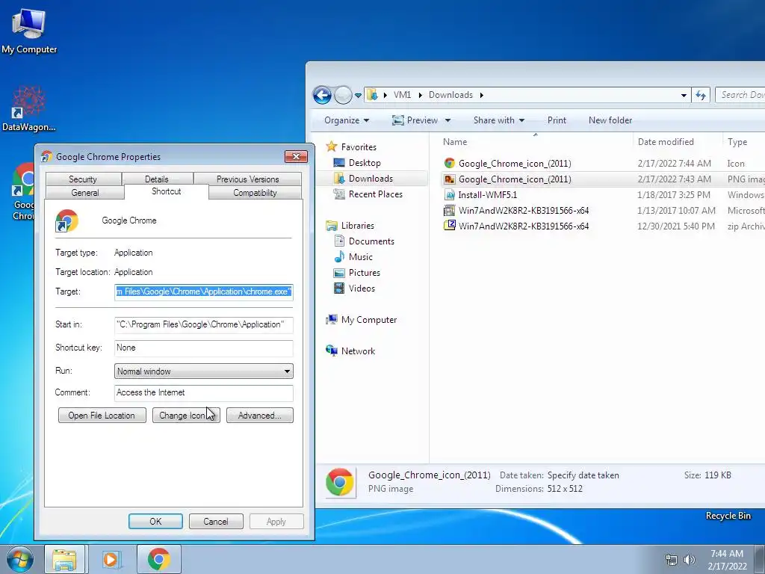The height and width of the screenshot is (574, 765).
Task: Sort by Date modified column header
Action: (677, 142)
